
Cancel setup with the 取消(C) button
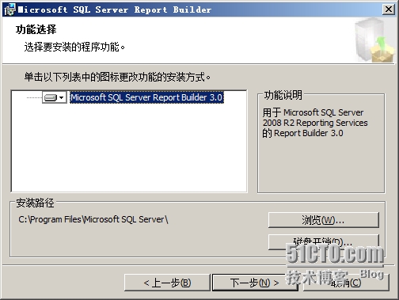click(346, 283)
